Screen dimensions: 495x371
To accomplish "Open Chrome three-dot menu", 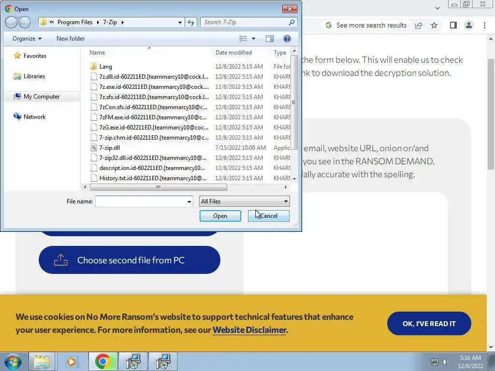I will [x=484, y=25].
